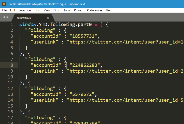Click the "following" key on line 2
The image size is (184, 124).
coord(40,30)
